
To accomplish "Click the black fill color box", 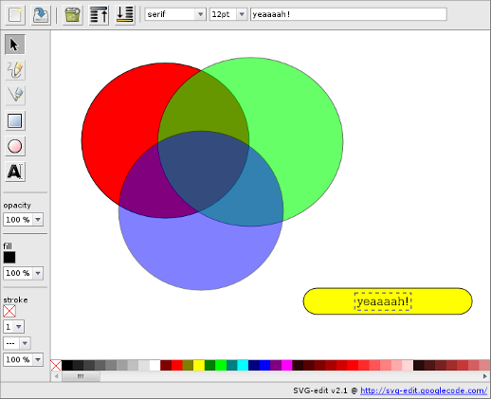I will click(9, 258).
